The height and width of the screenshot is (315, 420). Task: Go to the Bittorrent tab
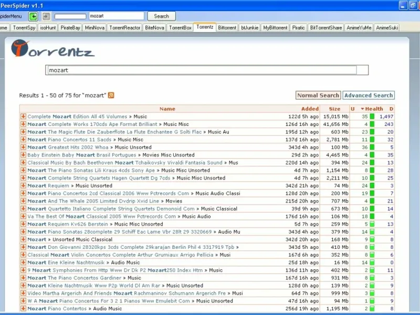coord(227,28)
